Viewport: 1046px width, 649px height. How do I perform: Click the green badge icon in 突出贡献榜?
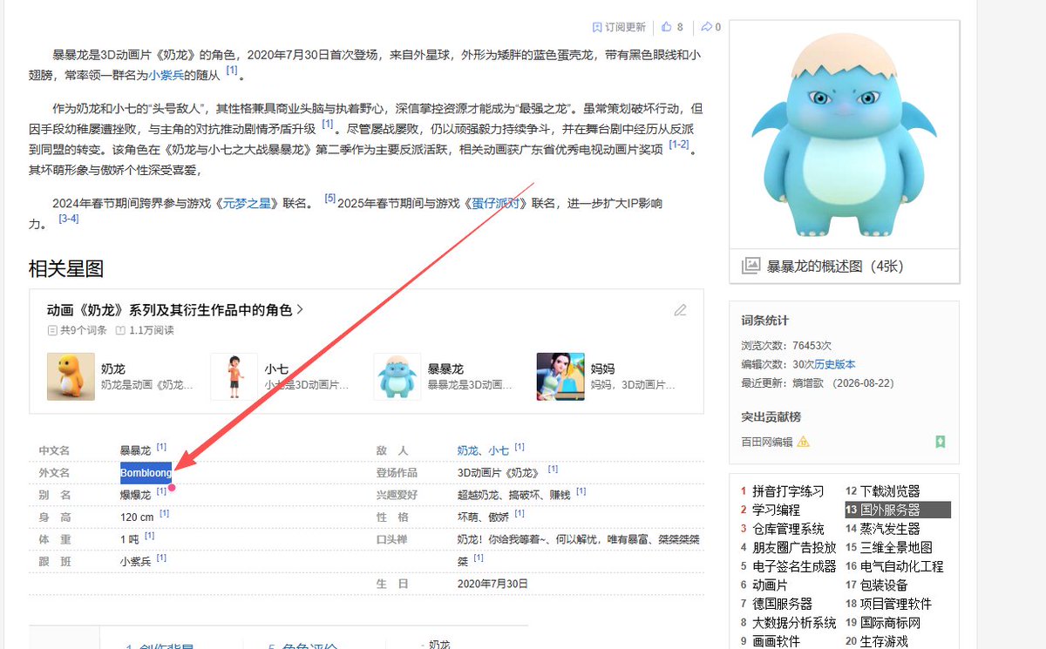click(941, 442)
